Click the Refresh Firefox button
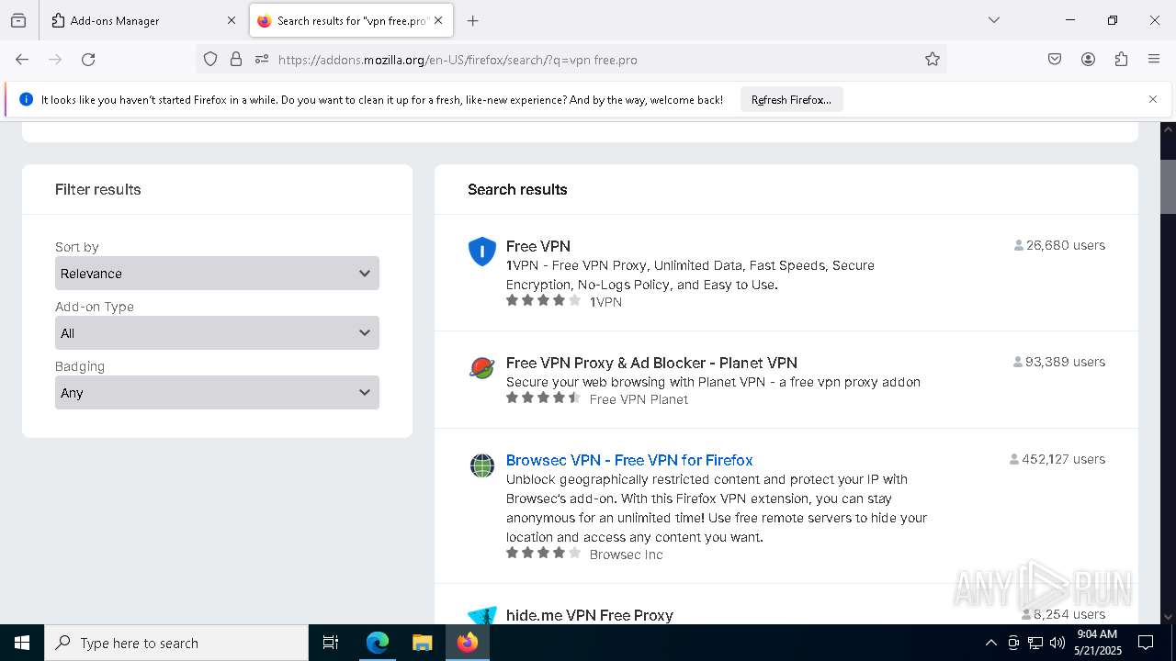Screen dimensions: 1176x661 point(791,99)
